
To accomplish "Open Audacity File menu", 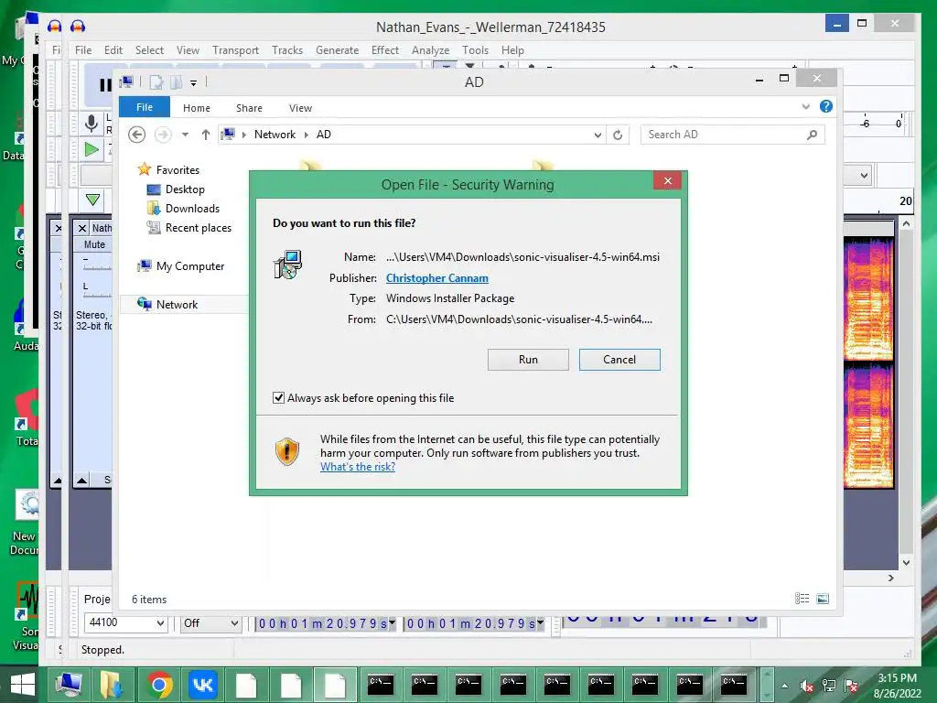I will click(x=83, y=50).
